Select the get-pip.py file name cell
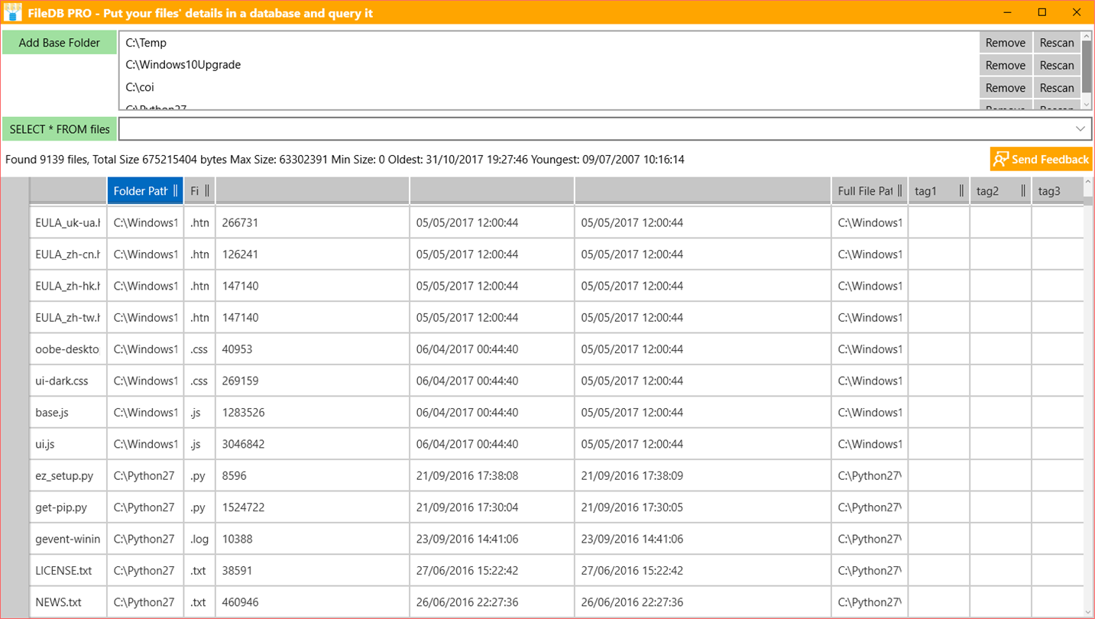This screenshot has width=1095, height=619. coord(68,507)
